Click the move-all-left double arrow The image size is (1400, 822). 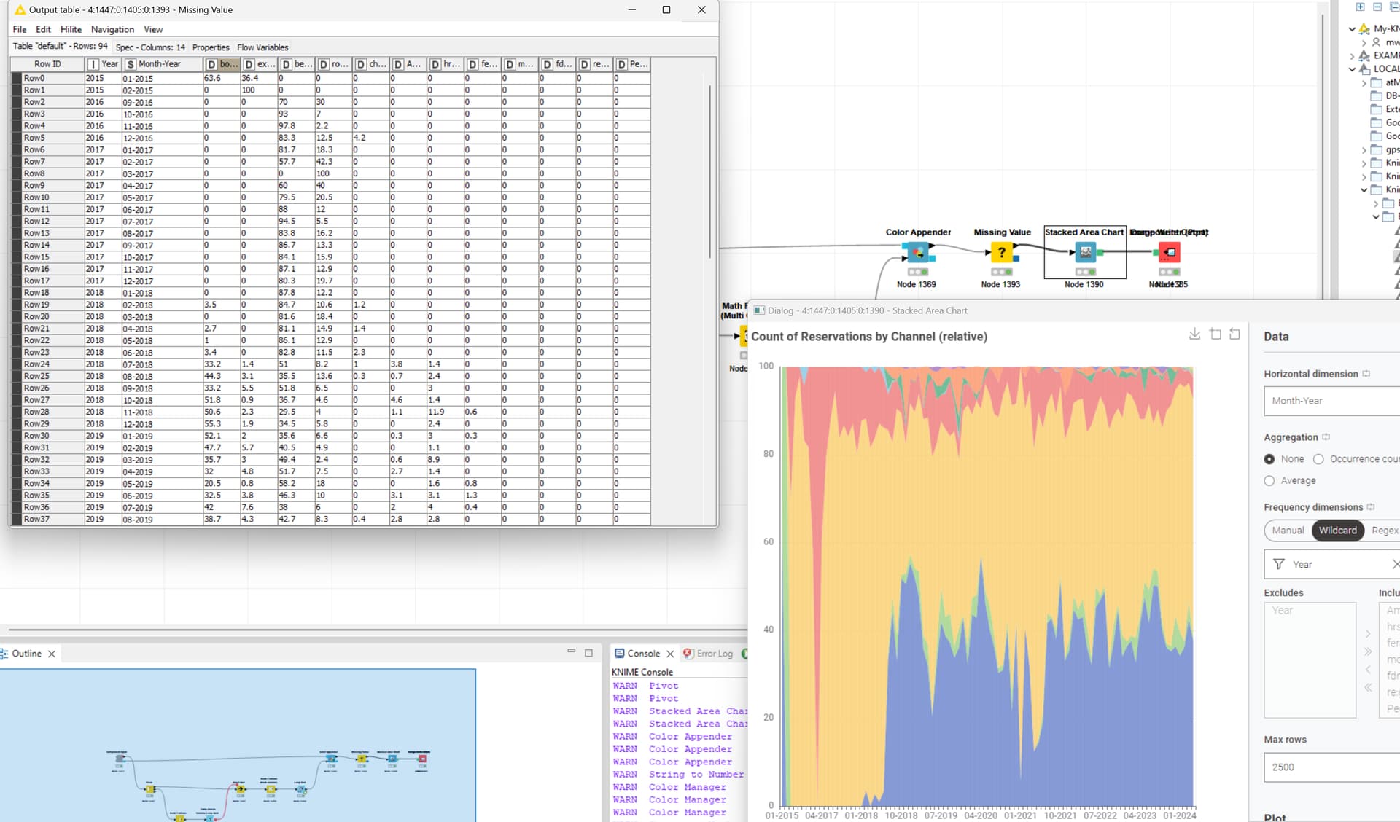click(x=1368, y=687)
